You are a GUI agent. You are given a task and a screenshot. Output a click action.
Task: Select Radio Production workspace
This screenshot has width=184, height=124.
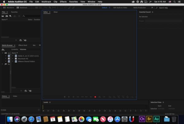[x=140, y=8]
